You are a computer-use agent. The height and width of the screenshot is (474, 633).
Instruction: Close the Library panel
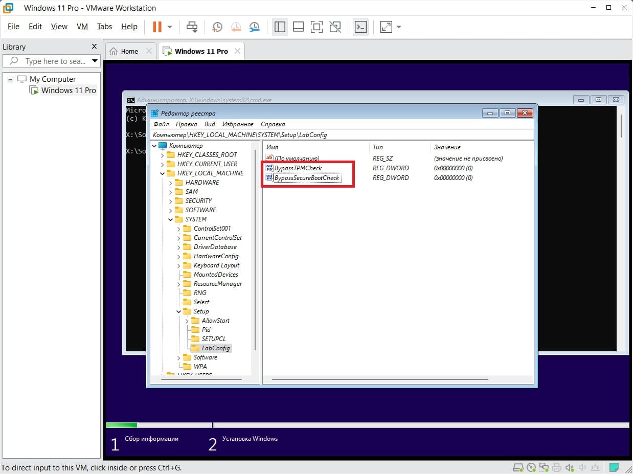point(94,47)
